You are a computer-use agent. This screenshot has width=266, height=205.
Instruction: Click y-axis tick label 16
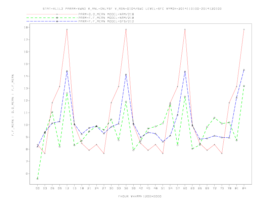click(x=26, y=52)
